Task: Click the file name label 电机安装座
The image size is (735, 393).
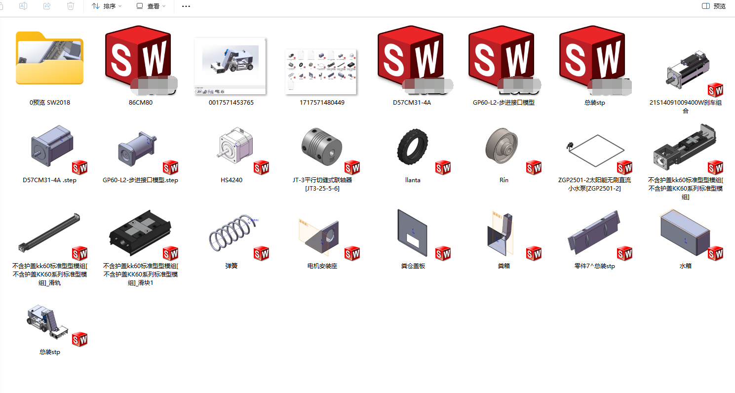Action: (x=322, y=266)
